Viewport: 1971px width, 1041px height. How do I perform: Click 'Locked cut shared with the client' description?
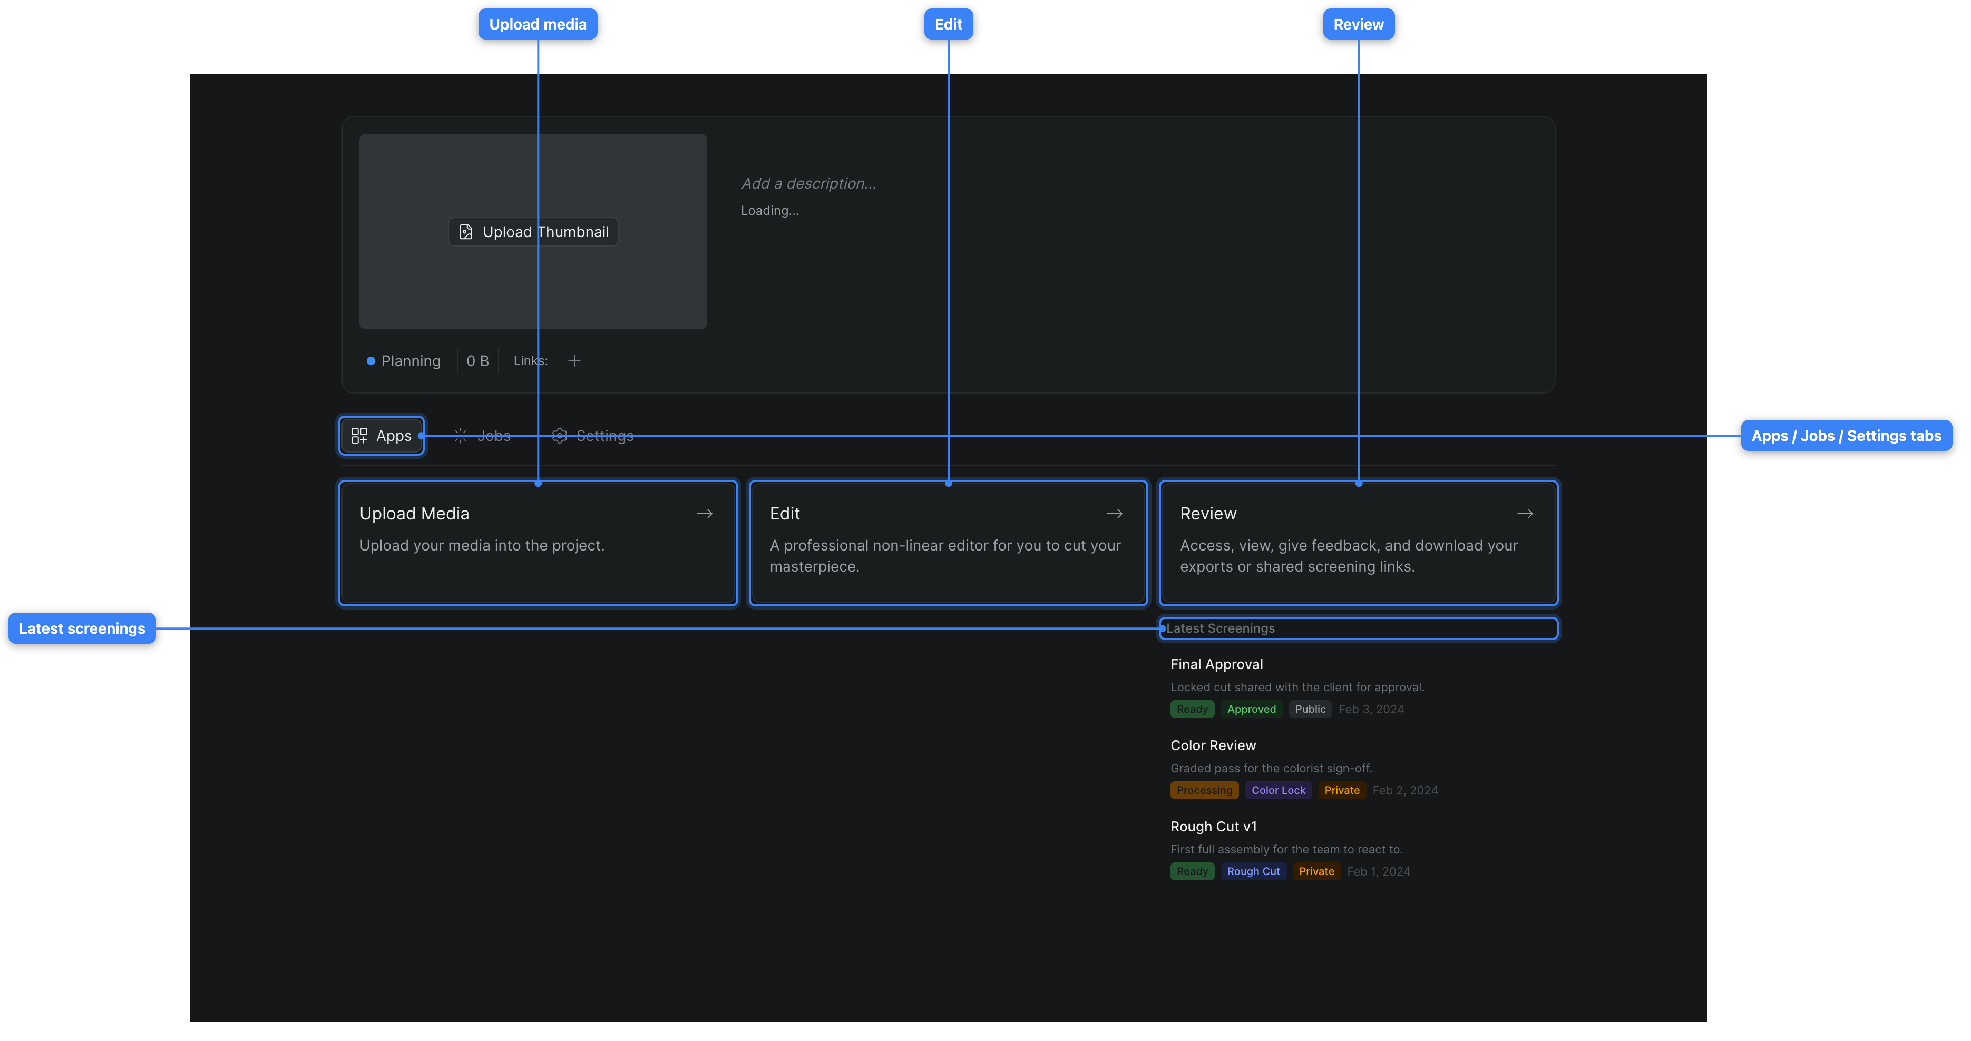tap(1297, 688)
